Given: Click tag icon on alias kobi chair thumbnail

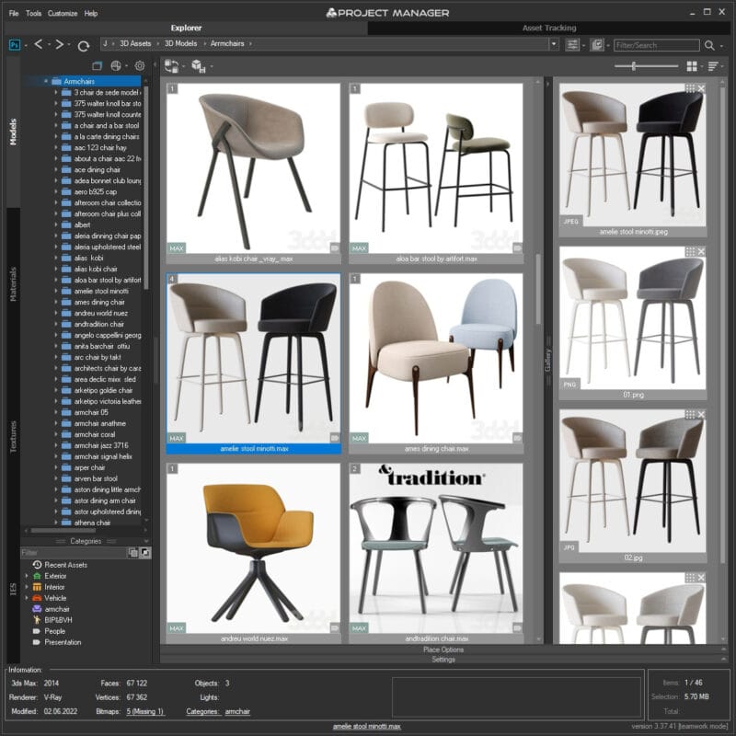Looking at the screenshot, I should (x=334, y=247).
